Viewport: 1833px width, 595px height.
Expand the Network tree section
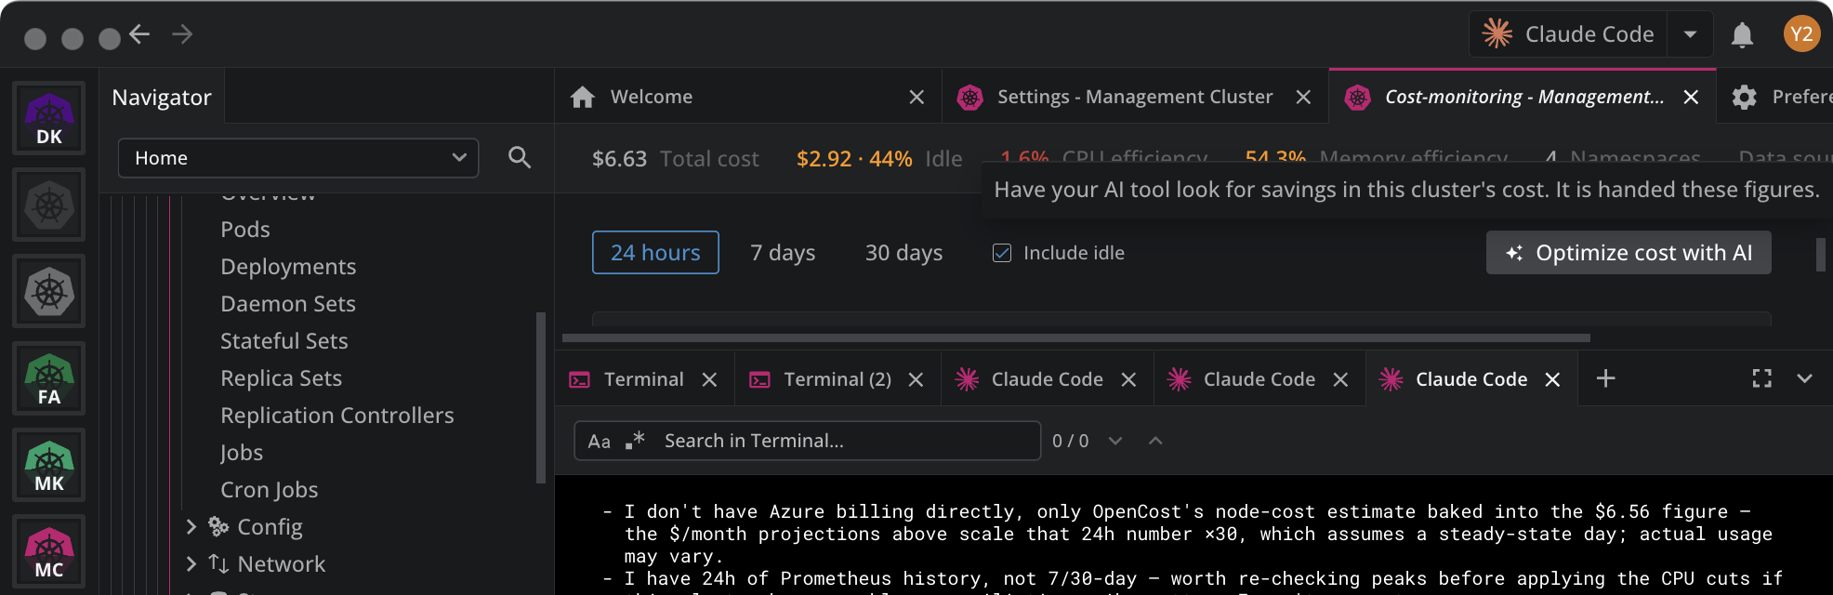click(x=191, y=564)
